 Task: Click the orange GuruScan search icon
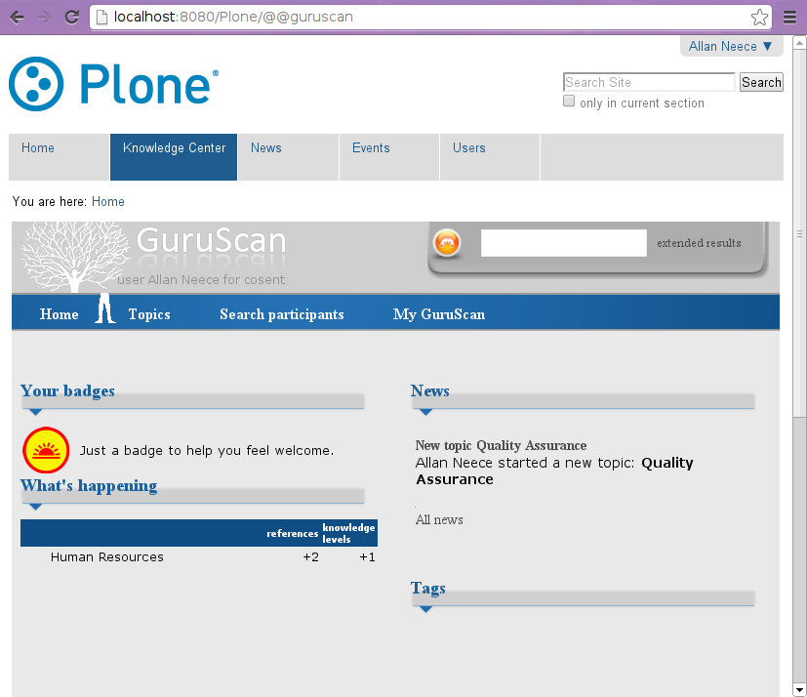click(447, 242)
